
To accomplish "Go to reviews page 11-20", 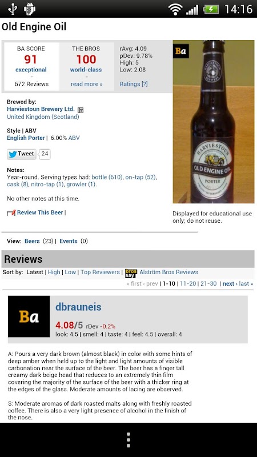I will [188, 283].
